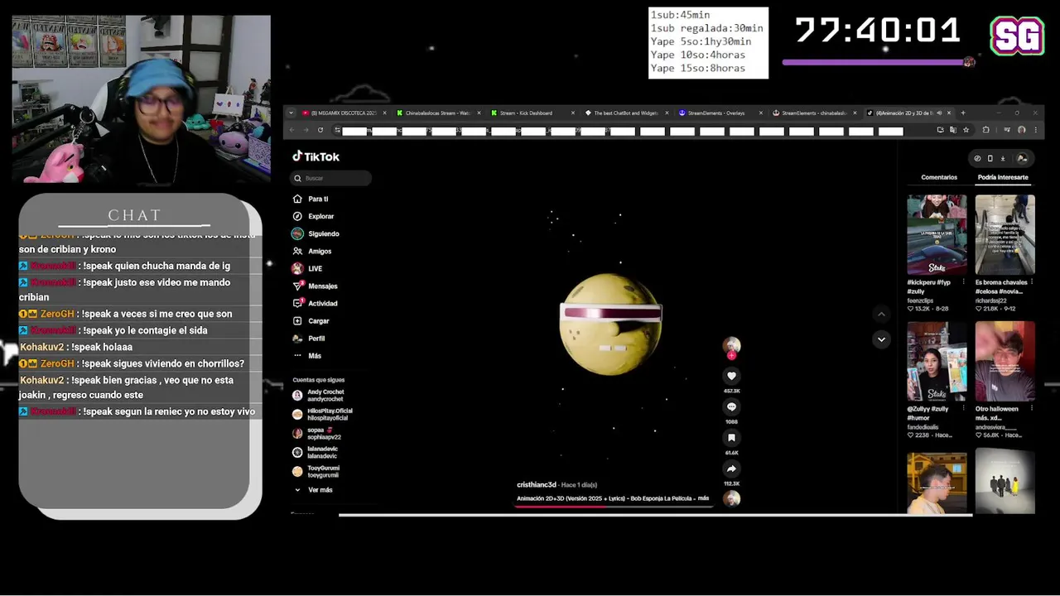Open options dots for #kickperu video

point(964,282)
